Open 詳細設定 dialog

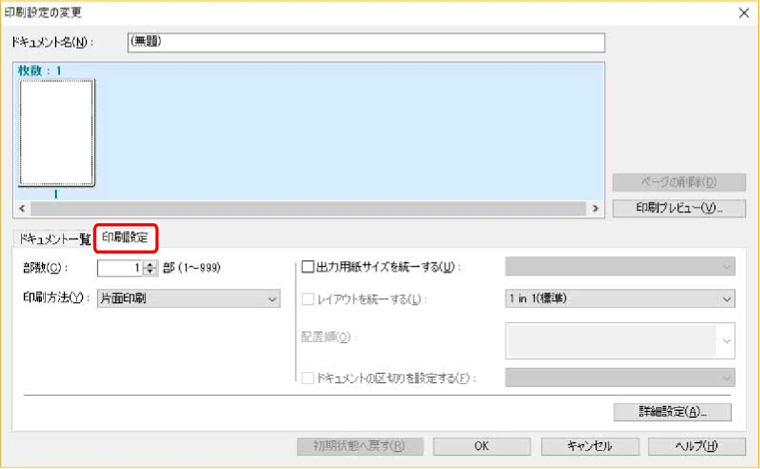click(x=672, y=411)
